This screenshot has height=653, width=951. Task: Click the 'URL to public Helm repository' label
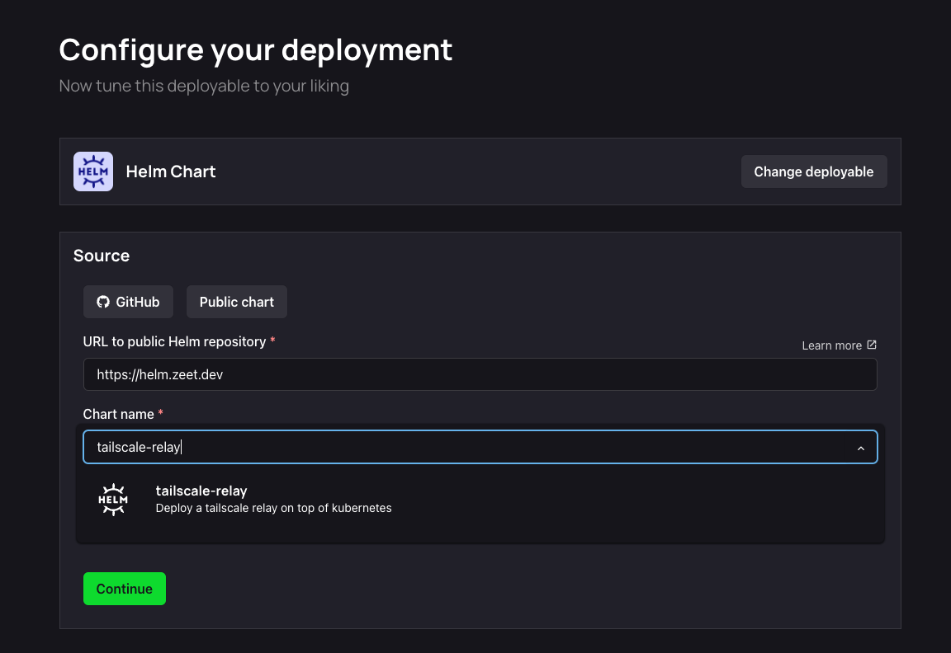[175, 341]
